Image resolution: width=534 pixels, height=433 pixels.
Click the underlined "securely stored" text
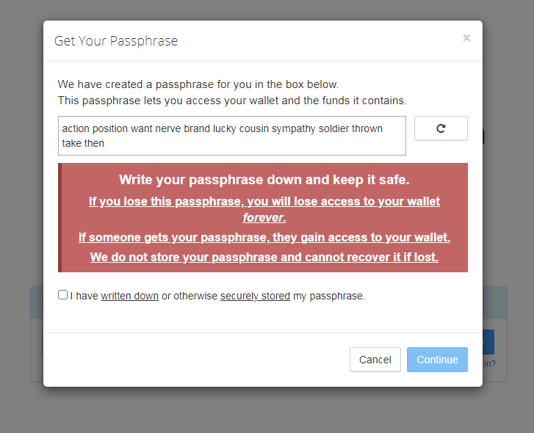[x=255, y=296]
